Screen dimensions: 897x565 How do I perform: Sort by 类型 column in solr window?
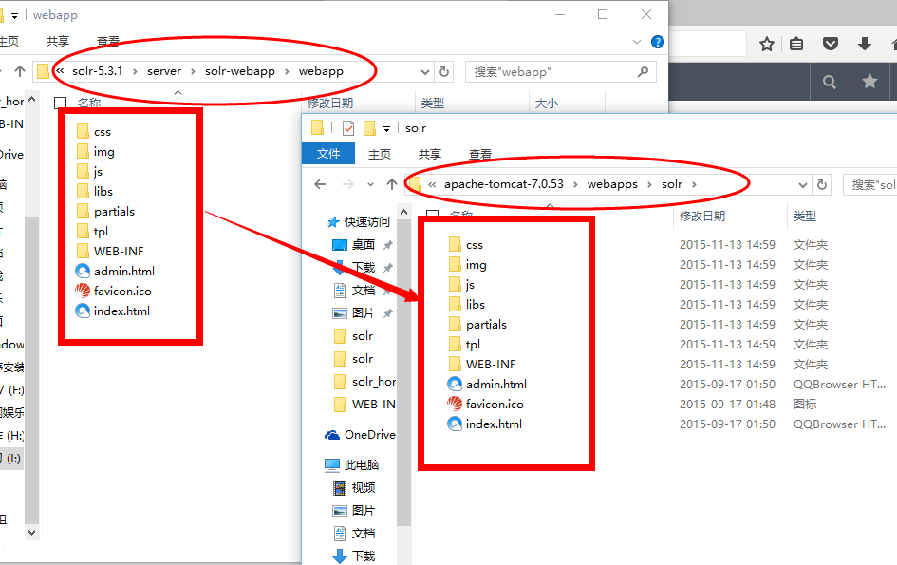[804, 217]
